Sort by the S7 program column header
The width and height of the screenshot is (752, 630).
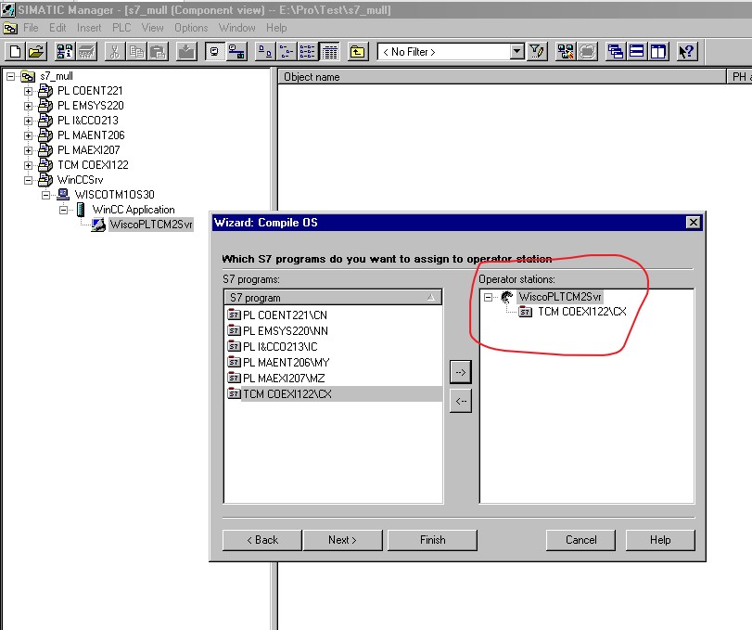point(333,298)
